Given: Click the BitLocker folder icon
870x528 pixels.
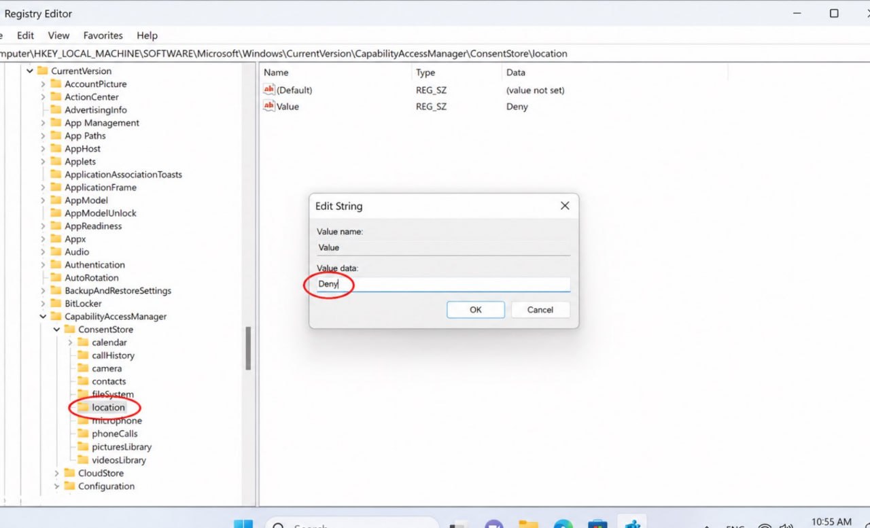Looking at the screenshot, I should [56, 304].
